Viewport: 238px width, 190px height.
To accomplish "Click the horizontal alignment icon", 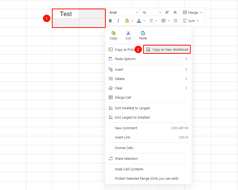I will (x=151, y=21).
